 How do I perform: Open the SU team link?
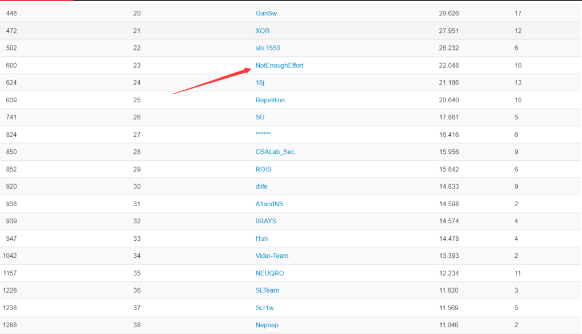click(x=260, y=117)
